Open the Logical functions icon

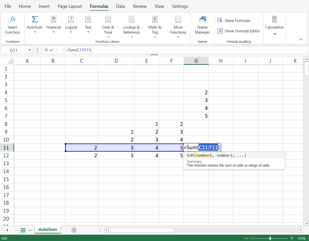click(71, 19)
